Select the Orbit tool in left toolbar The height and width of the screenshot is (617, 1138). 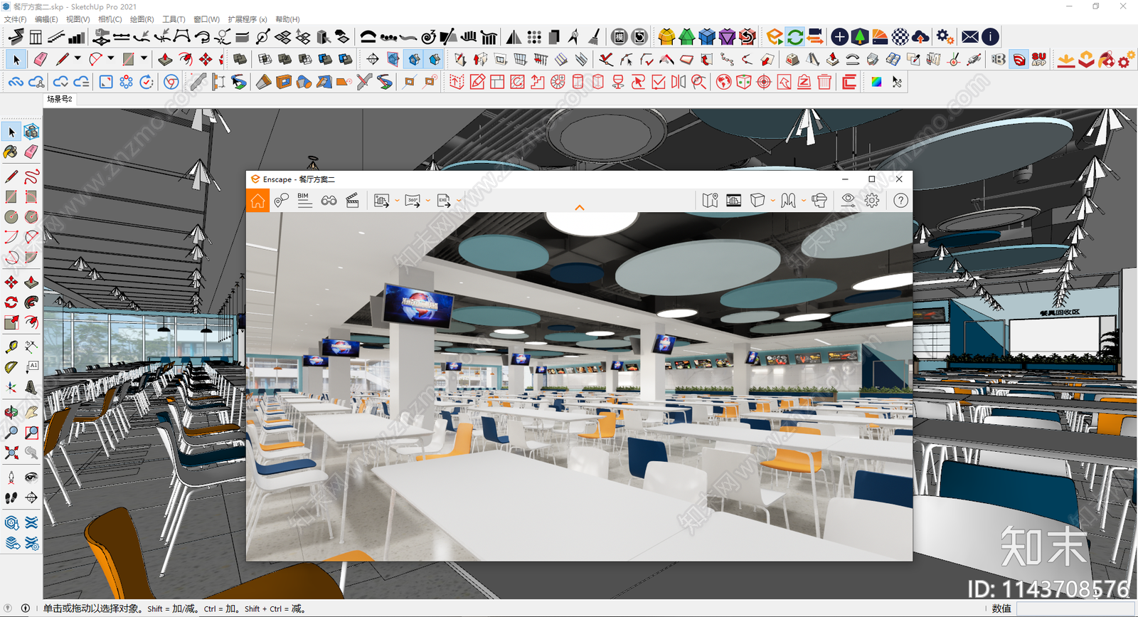[11, 411]
